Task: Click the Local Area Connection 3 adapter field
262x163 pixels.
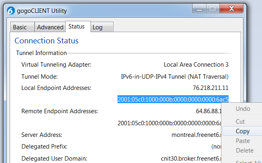Action: tap(196, 65)
